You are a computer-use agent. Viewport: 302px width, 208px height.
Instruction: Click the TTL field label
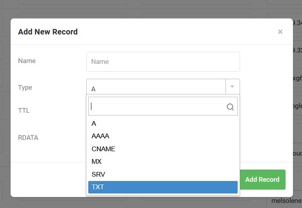(x=24, y=111)
